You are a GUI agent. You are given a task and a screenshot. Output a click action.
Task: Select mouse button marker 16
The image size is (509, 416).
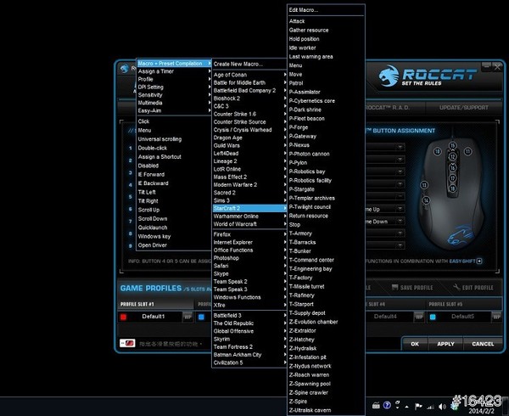point(452,167)
